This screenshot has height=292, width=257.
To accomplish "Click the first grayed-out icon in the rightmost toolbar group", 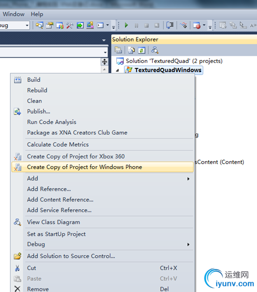I will 223,26.
